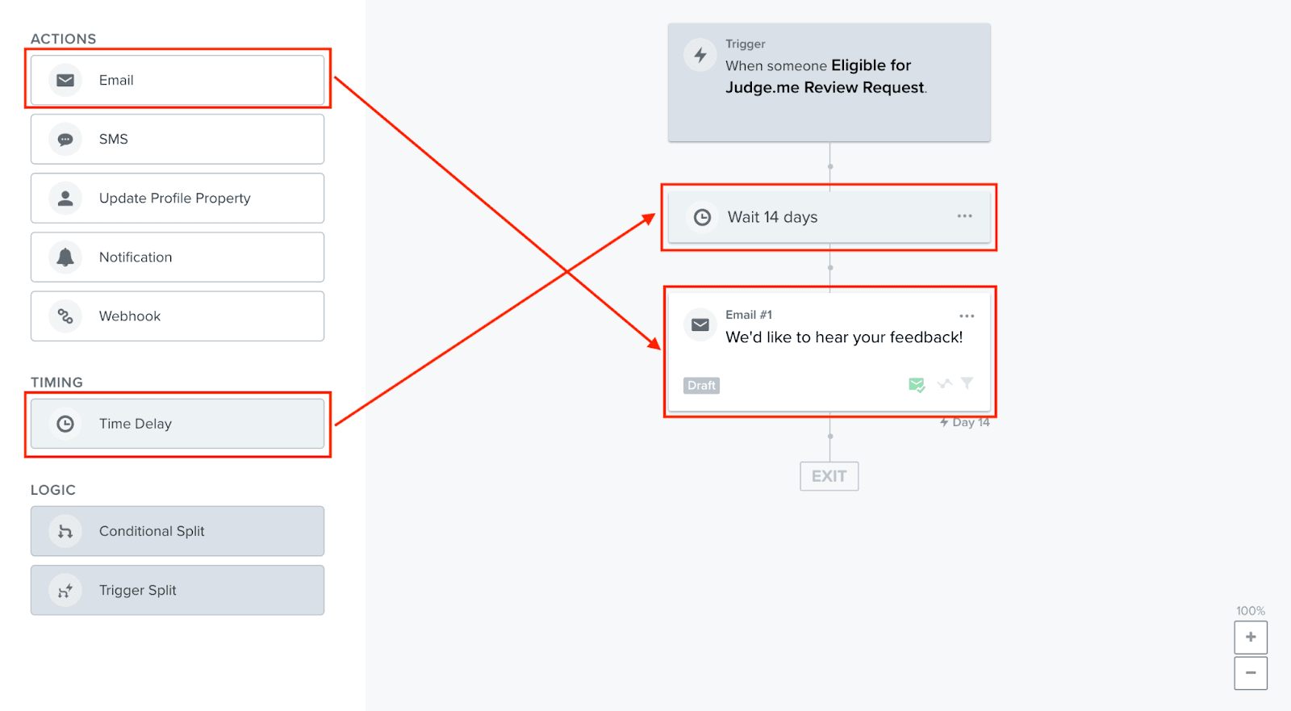Click the Trigger Split icon
The height and width of the screenshot is (711, 1291).
coord(65,590)
